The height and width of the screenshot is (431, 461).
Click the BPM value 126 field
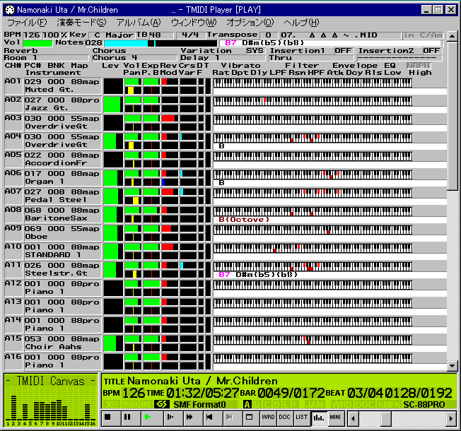[x=32, y=35]
